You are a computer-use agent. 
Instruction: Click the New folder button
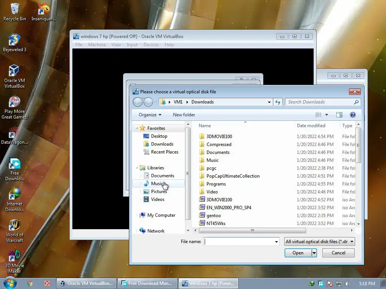(184, 115)
